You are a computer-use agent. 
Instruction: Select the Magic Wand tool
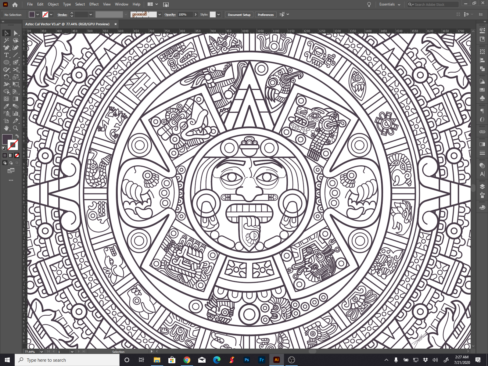pyautogui.click(x=6, y=40)
